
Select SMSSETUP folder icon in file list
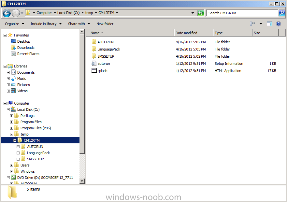94,56
